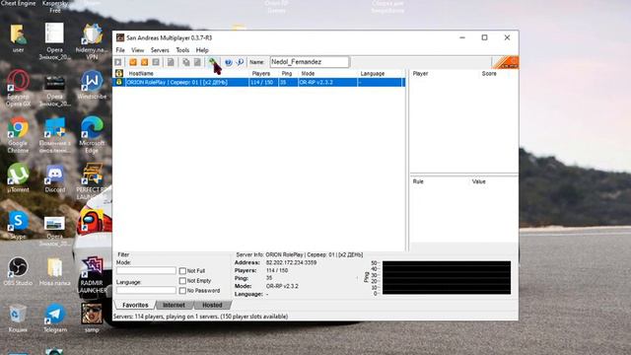Enable the Not Empty filter checkbox

pos(182,280)
